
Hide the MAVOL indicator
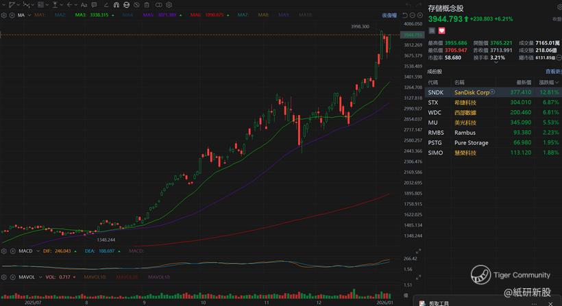coord(12,277)
